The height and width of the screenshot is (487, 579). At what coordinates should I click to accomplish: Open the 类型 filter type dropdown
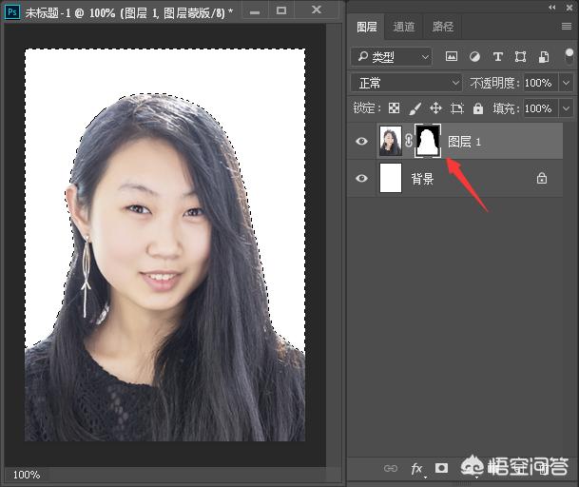click(391, 56)
